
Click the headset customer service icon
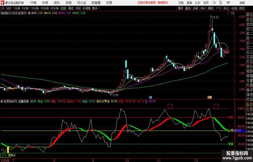[x=214, y=3]
